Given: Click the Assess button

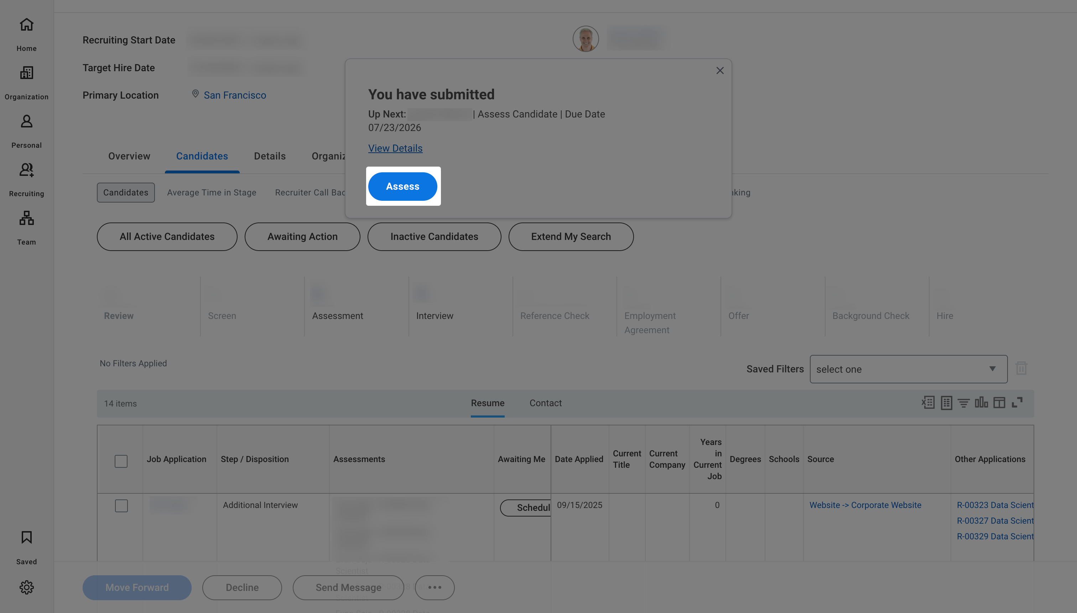Looking at the screenshot, I should [403, 186].
